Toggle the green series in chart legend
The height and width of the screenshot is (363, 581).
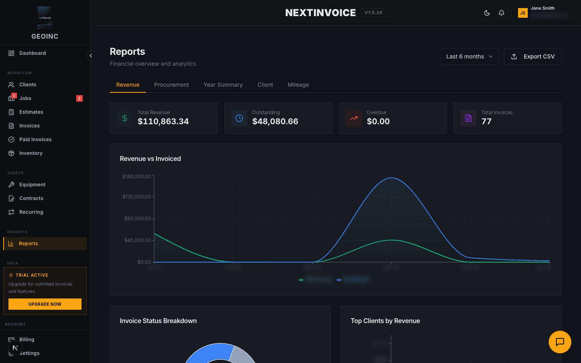click(315, 280)
